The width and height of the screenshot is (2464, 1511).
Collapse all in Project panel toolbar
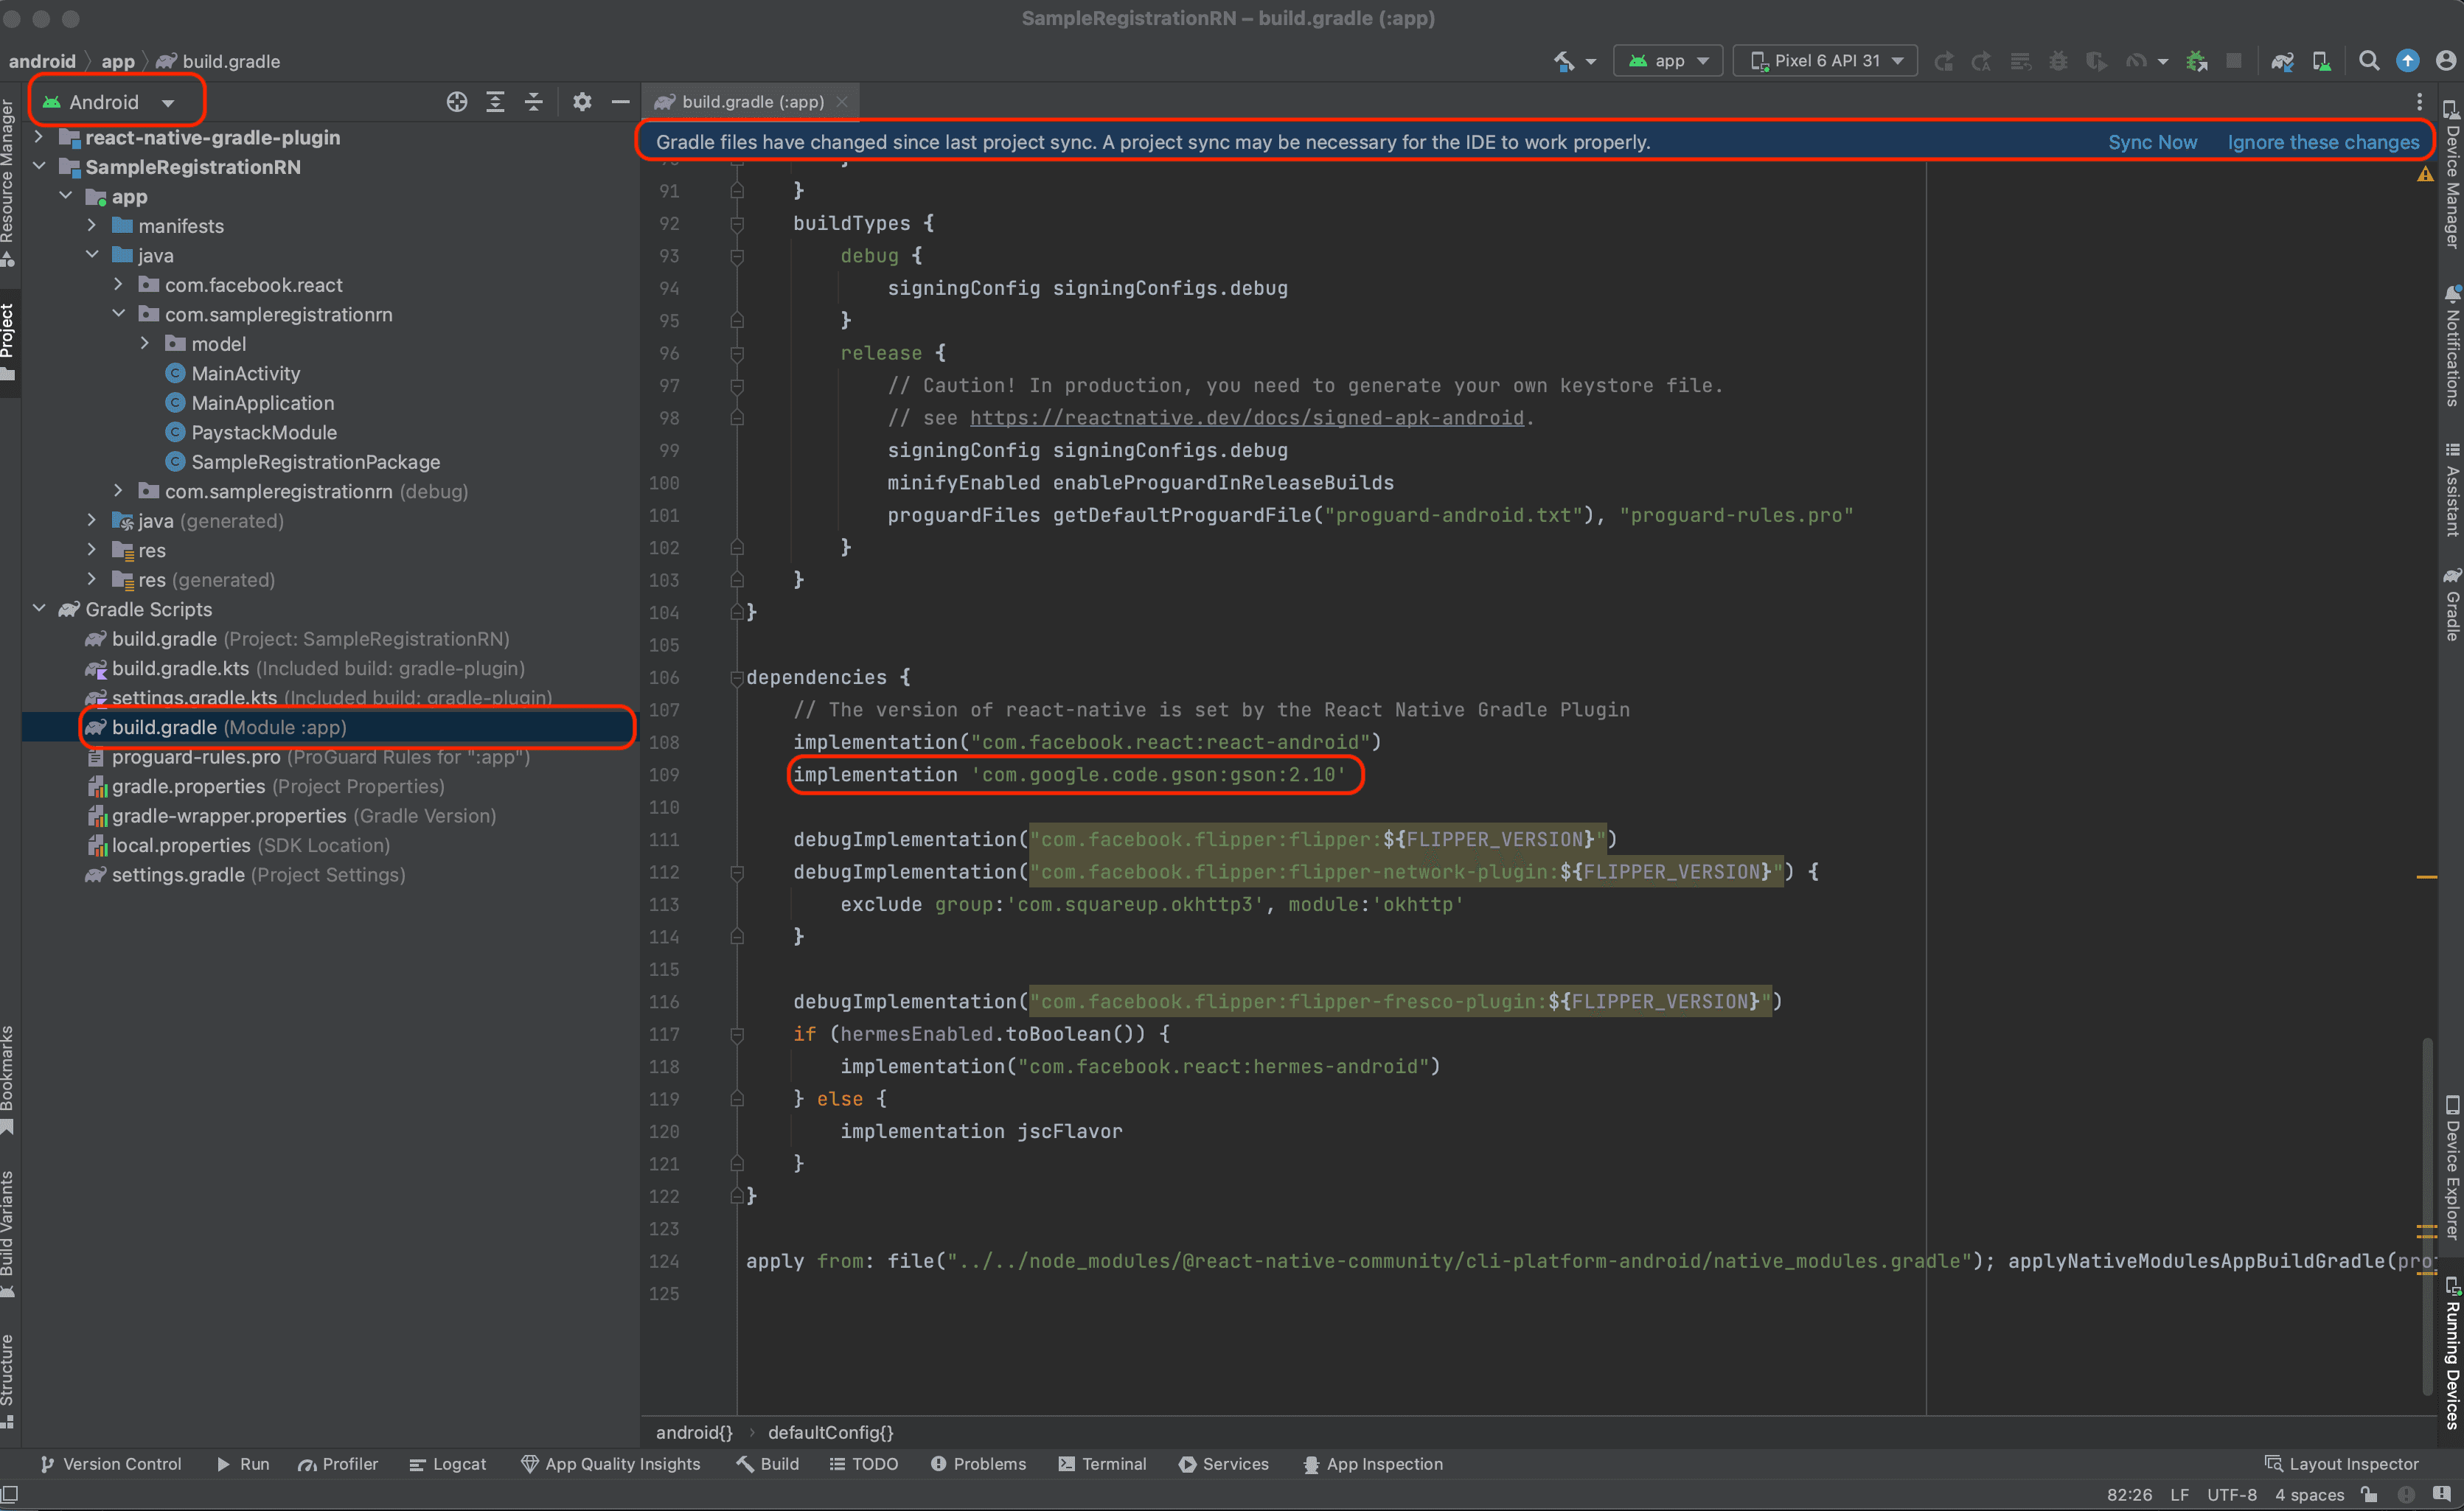click(x=534, y=102)
